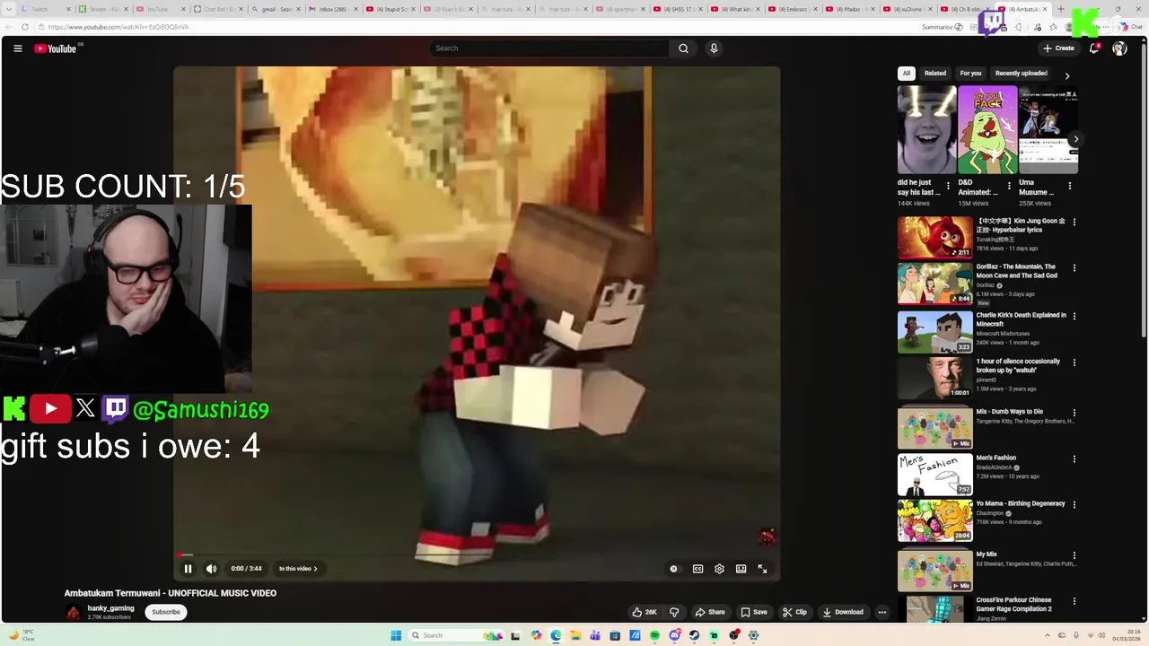The height and width of the screenshot is (646, 1149).
Task: Download the video
Action: click(x=843, y=612)
